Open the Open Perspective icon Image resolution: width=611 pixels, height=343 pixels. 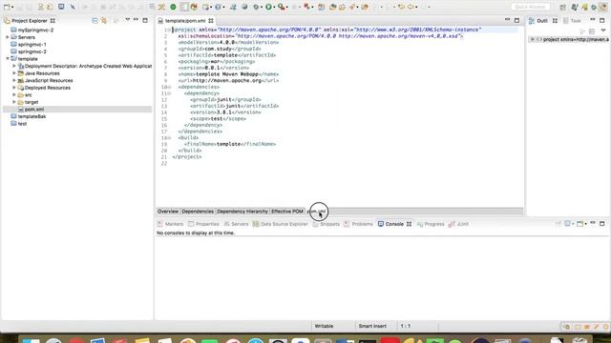click(562, 7)
